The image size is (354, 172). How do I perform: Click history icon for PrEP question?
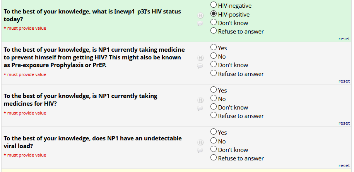pos(200,58)
